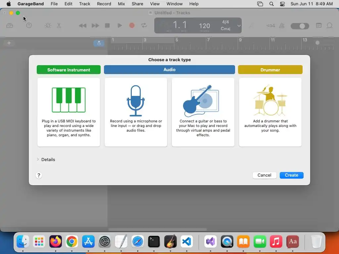Screen dimensions: 339x254
Task: Select the piano keyboard Software Instrument card
Action: [x=69, y=112]
